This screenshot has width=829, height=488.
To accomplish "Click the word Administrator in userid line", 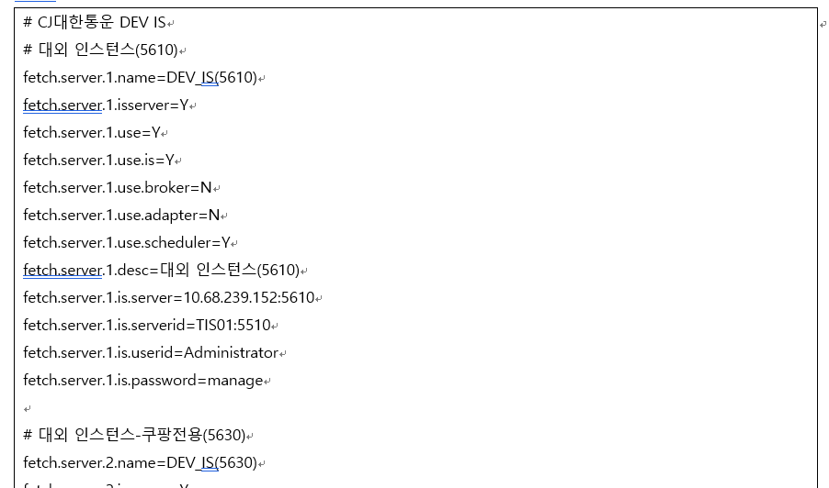I will point(231,353).
